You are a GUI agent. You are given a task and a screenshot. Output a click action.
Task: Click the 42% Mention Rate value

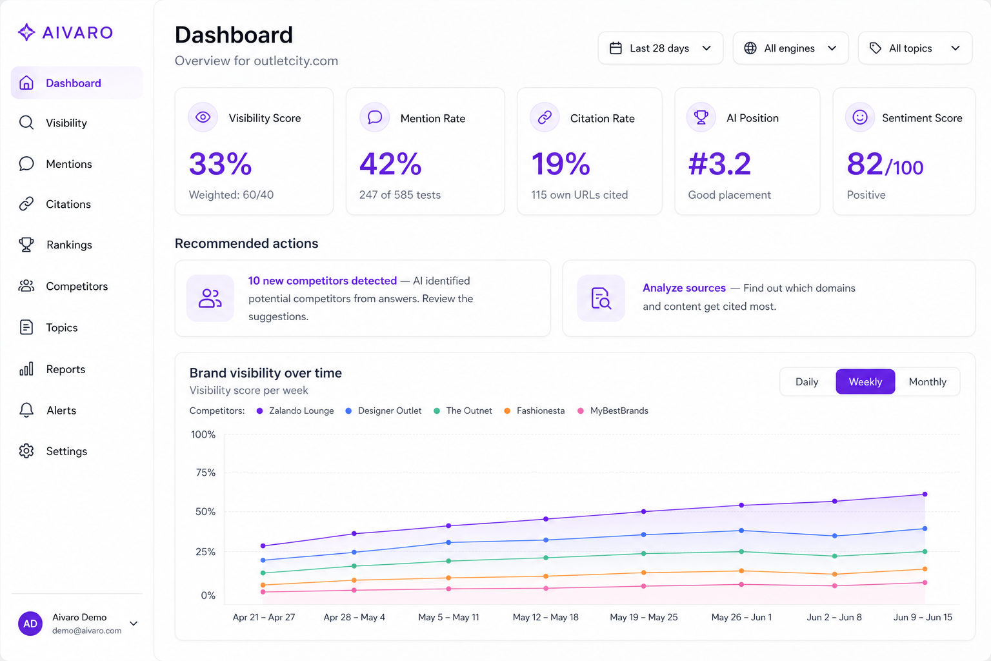(x=390, y=164)
